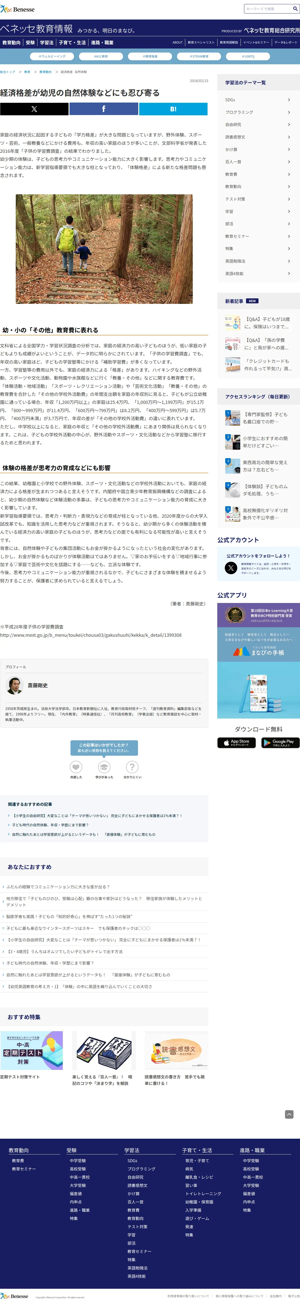This screenshot has width=300, height=1304.
Task: Share article on Facebook
Action: pos(104,109)
